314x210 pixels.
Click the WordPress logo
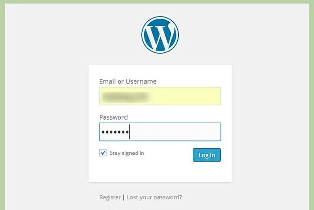tap(160, 35)
